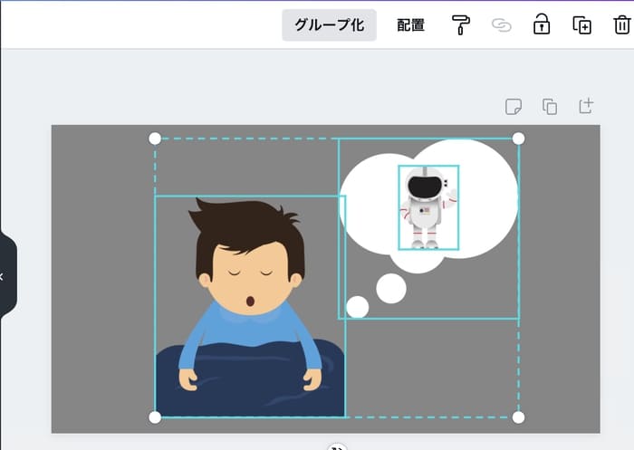Click the top-left selection resize handle
This screenshot has width=634, height=450.
coord(155,139)
